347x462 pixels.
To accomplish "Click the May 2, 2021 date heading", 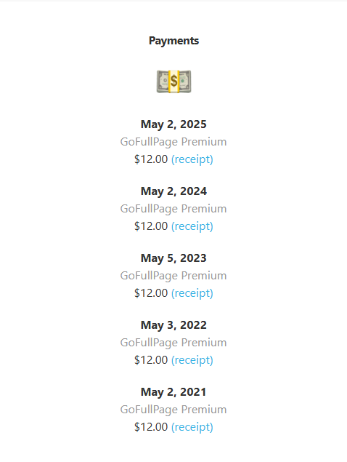I will [x=173, y=392].
